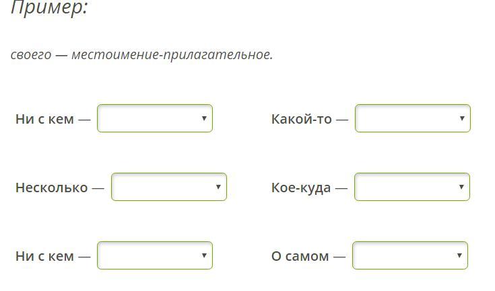This screenshot has width=495, height=291.
Task: Click the arrow in the О самом dropdown
Action: point(459,255)
